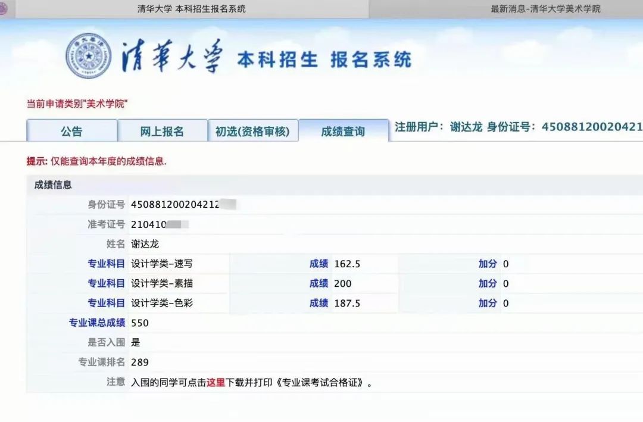This screenshot has width=643, height=422.
Task: Click the 速写 score 162.5
Action: [x=347, y=264]
